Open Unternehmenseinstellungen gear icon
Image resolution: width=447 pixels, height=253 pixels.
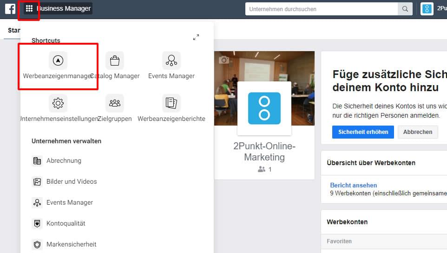point(58,103)
